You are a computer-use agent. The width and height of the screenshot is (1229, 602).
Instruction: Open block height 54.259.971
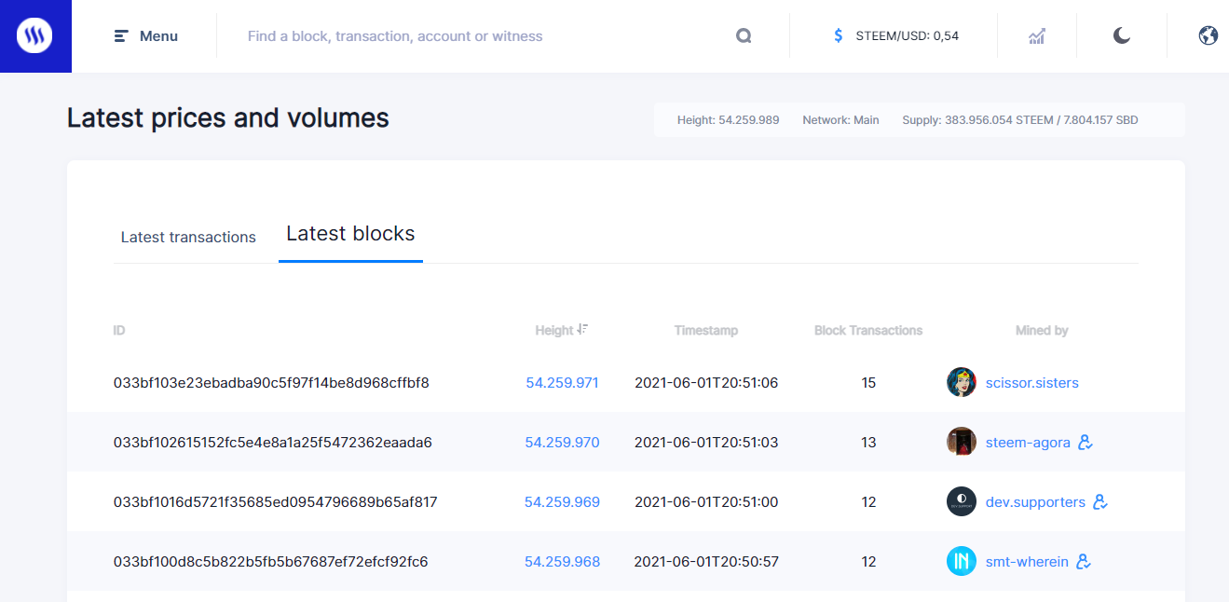pyautogui.click(x=562, y=383)
